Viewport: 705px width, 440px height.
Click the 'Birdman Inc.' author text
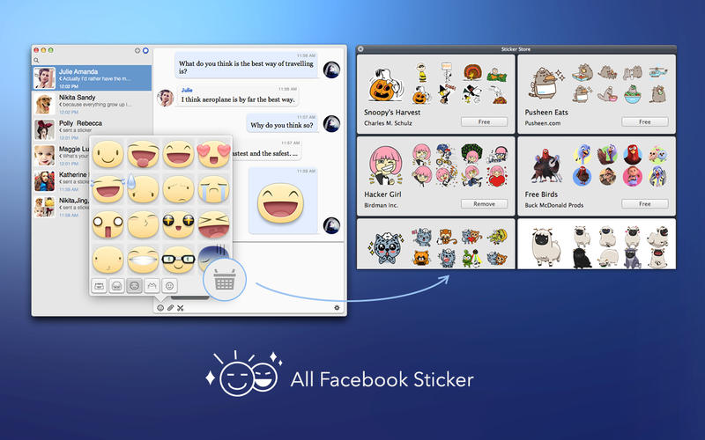click(381, 205)
